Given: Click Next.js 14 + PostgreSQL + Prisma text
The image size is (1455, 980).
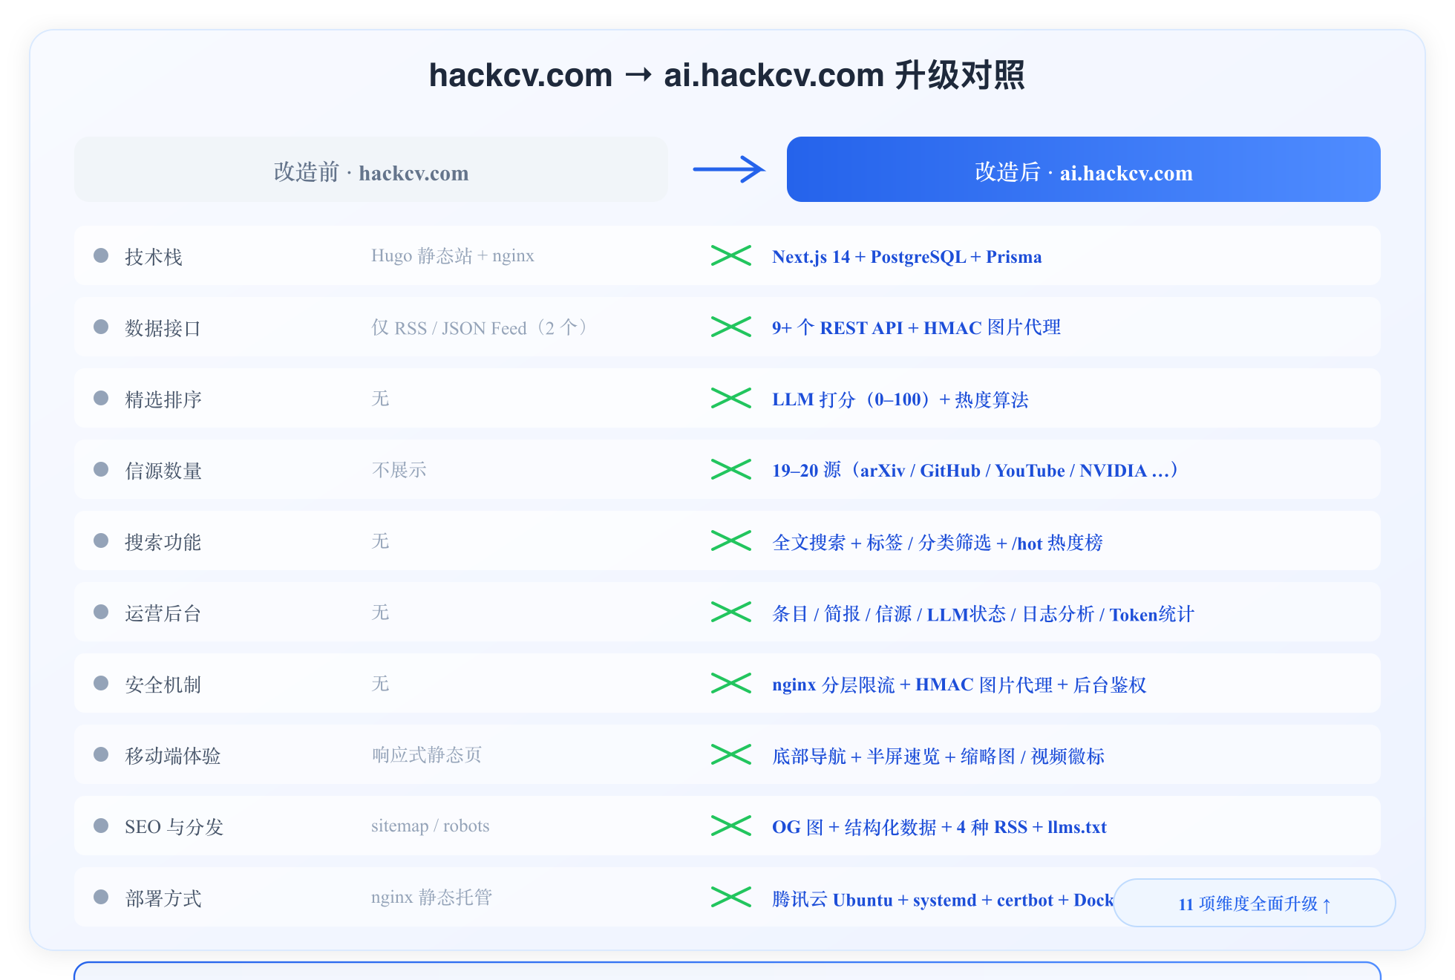Looking at the screenshot, I should (907, 257).
